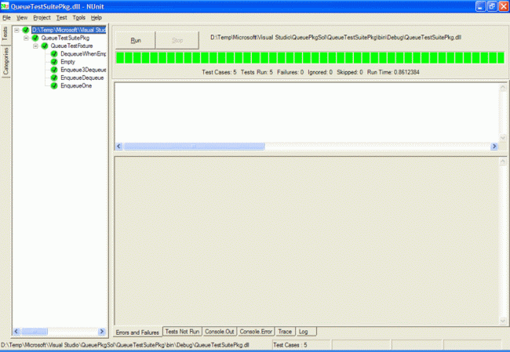Click the status bar assembly path text

coord(125,345)
